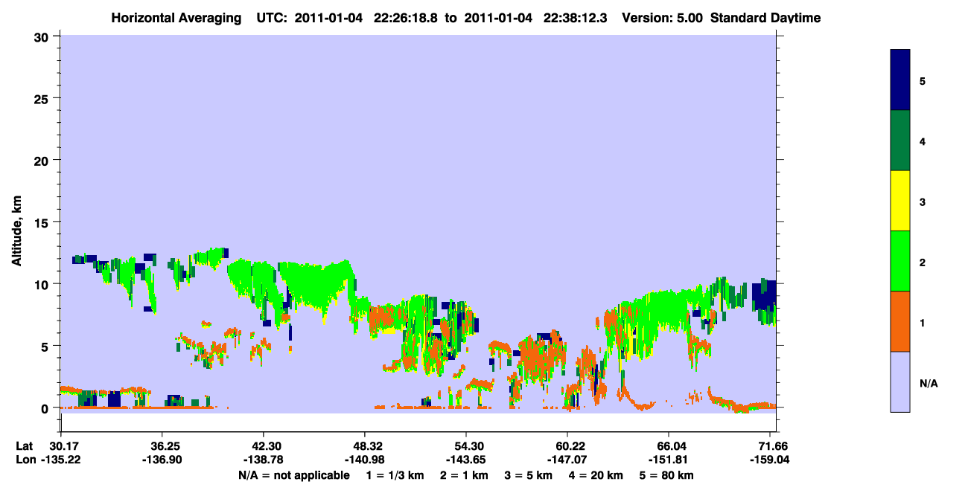The image size is (968, 496).
Task: Click the colorbar label '1'
Action: tap(923, 323)
